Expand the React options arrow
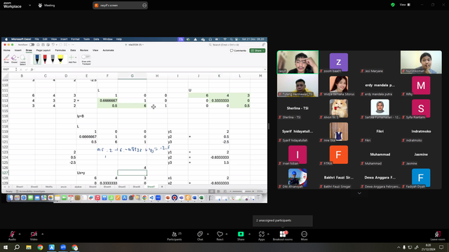Screen dimensions: 449x252 click(x=227, y=234)
